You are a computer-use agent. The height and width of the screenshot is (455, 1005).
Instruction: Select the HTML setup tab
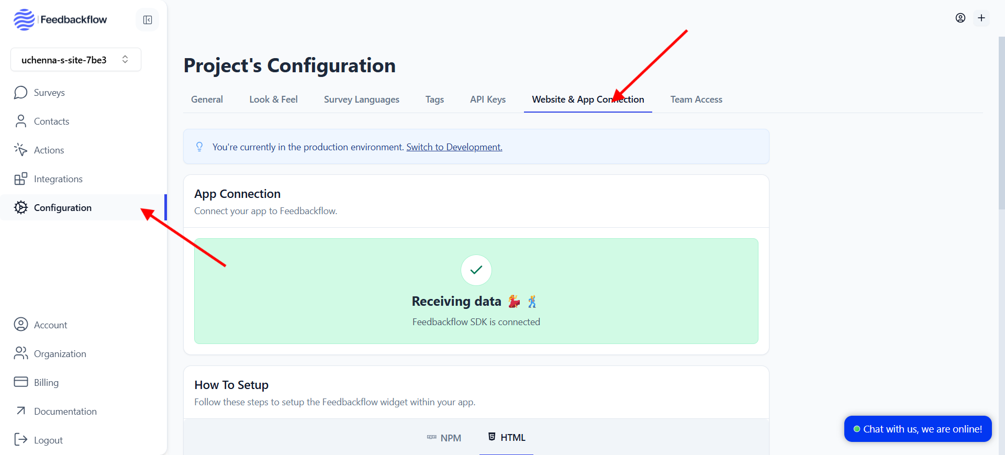(506, 438)
